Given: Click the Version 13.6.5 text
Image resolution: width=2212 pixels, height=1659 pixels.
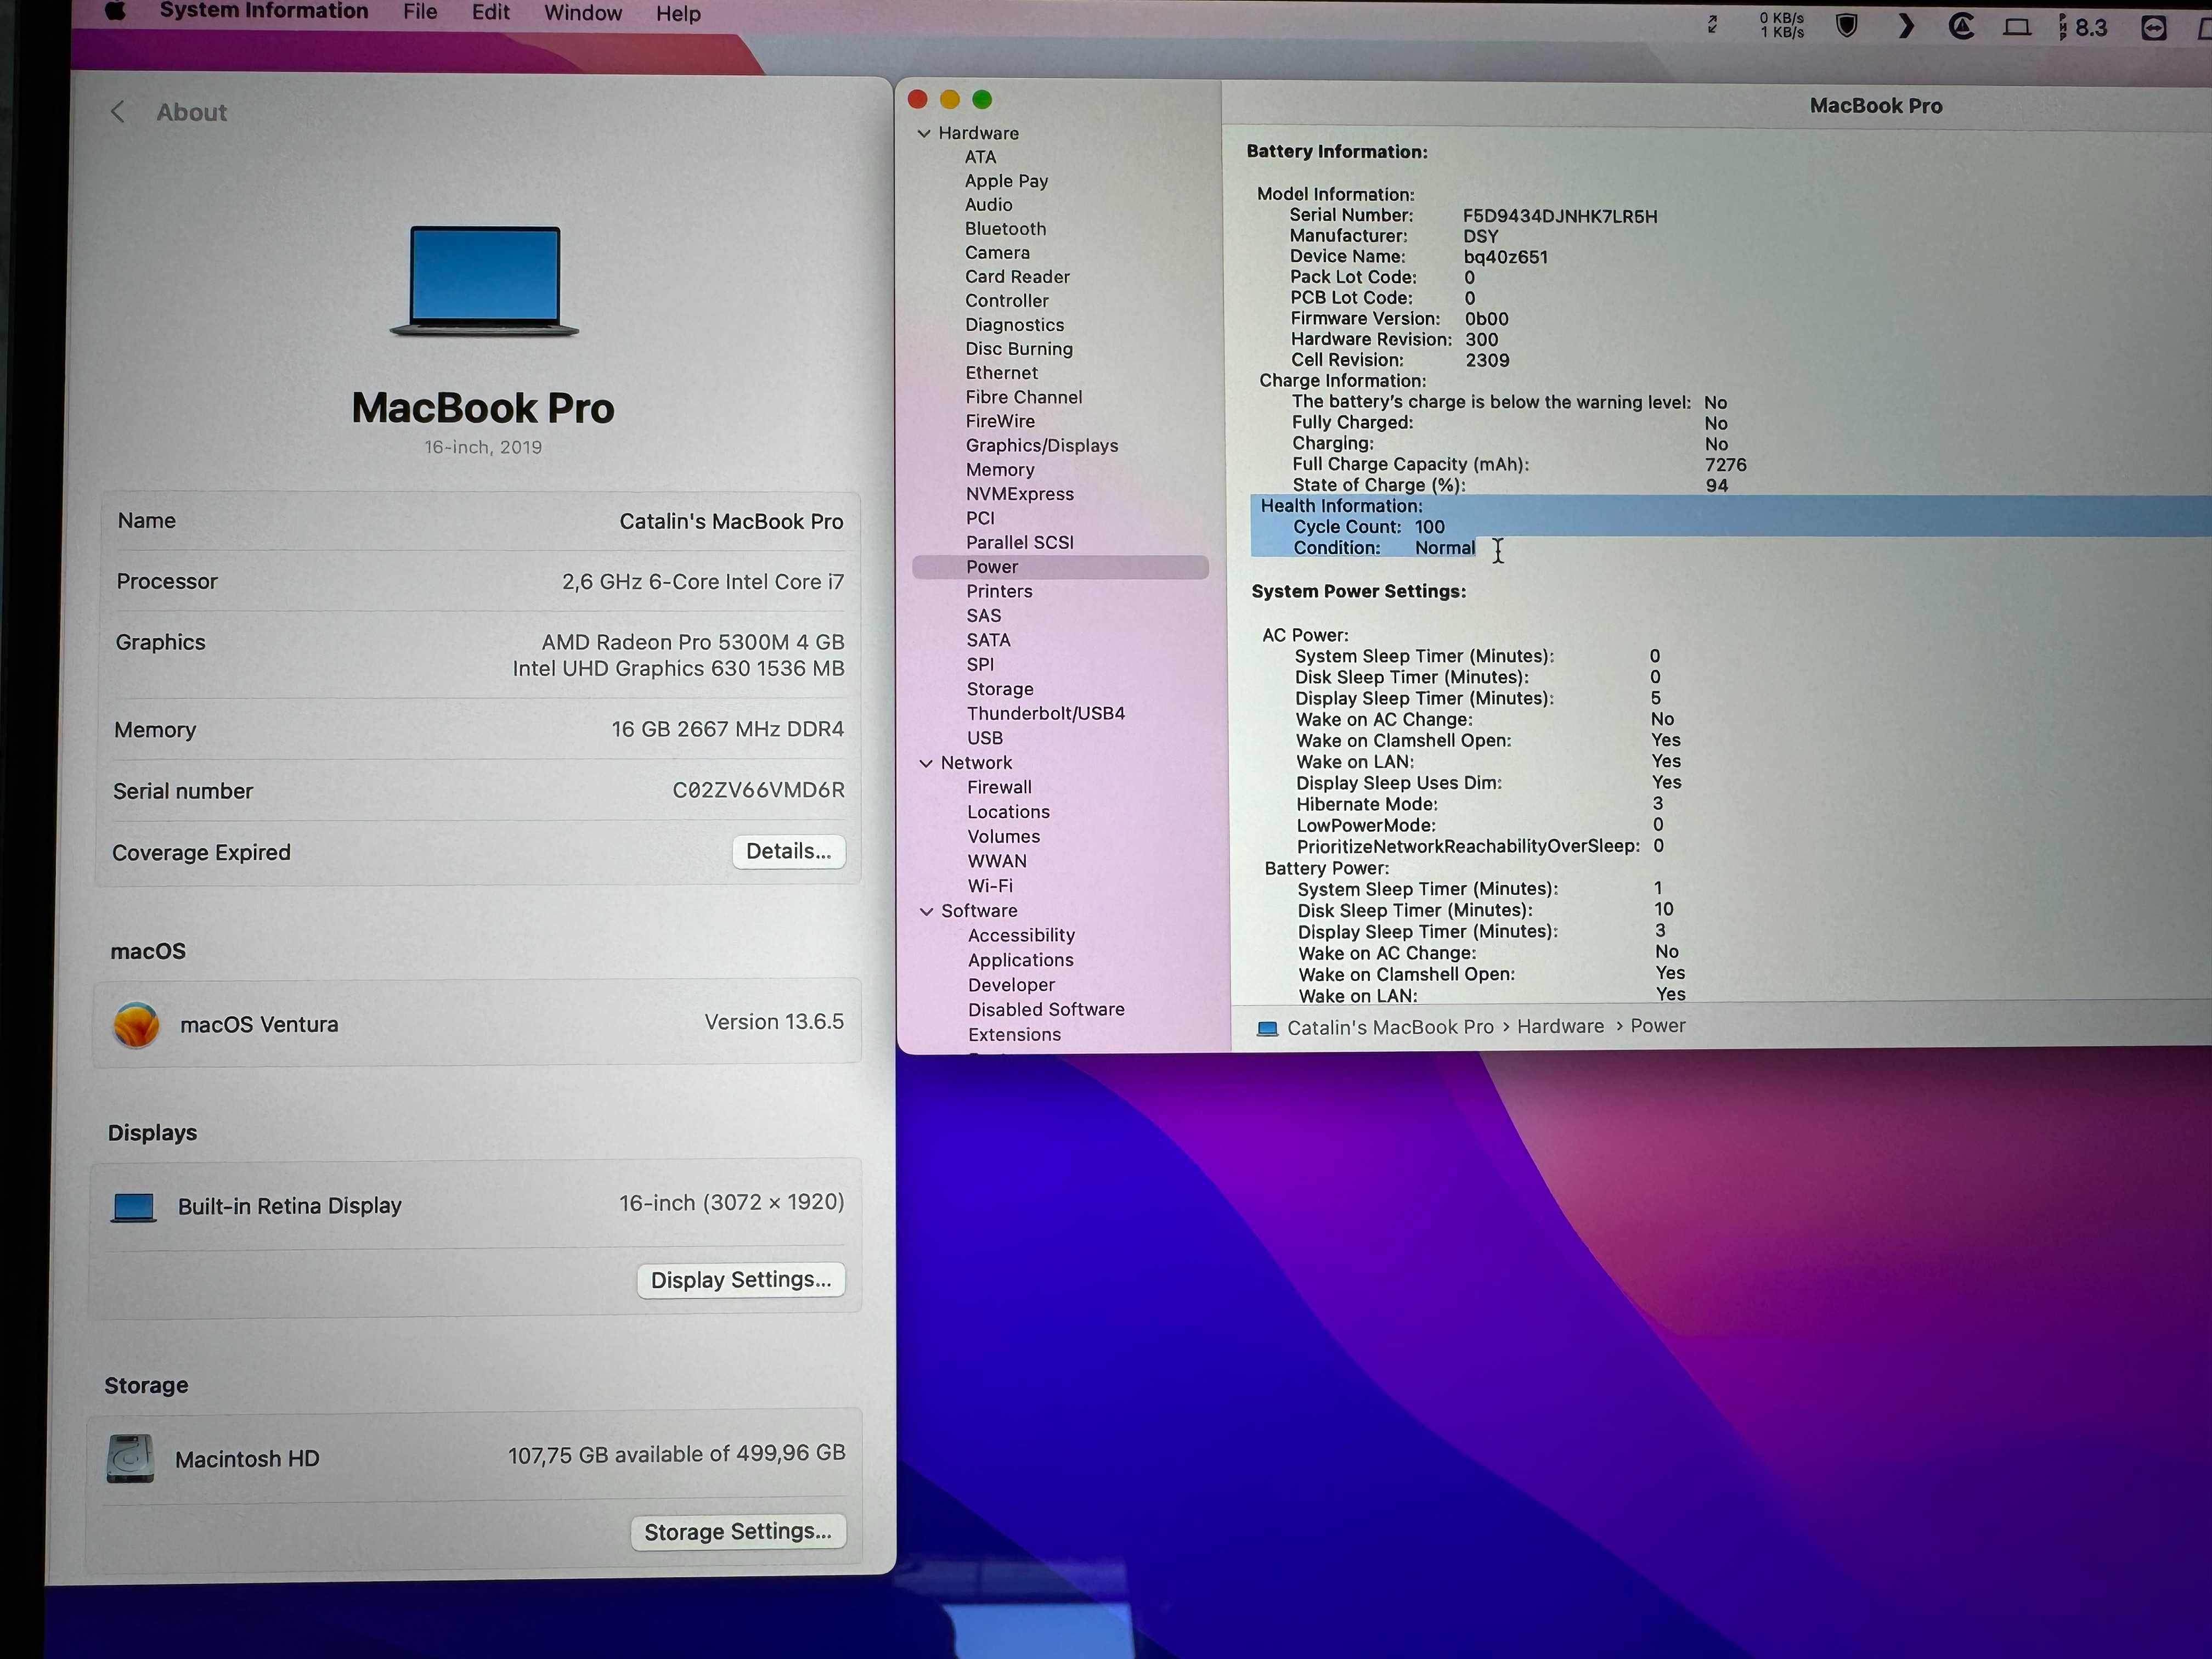Looking at the screenshot, I should tap(774, 1022).
